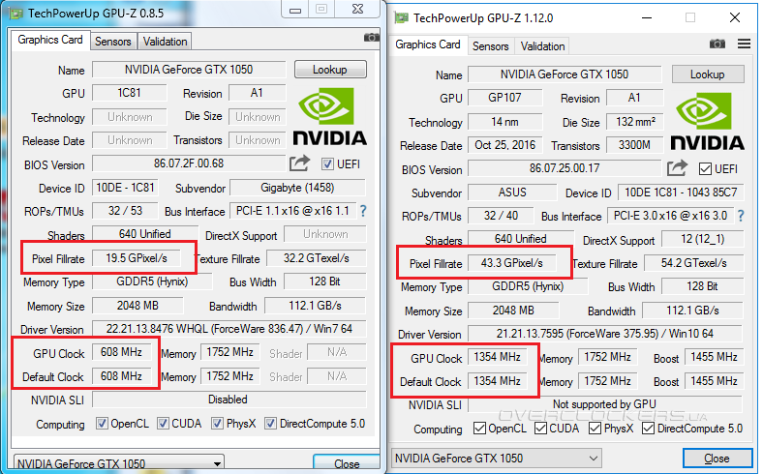The height and width of the screenshot is (474, 763).
Task: Click Lookup button in GPU-Z 1.12.0
Action: point(708,74)
